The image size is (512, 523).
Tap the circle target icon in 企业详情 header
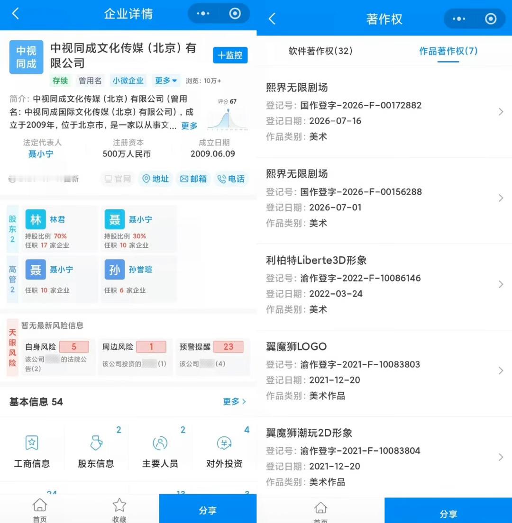point(235,14)
